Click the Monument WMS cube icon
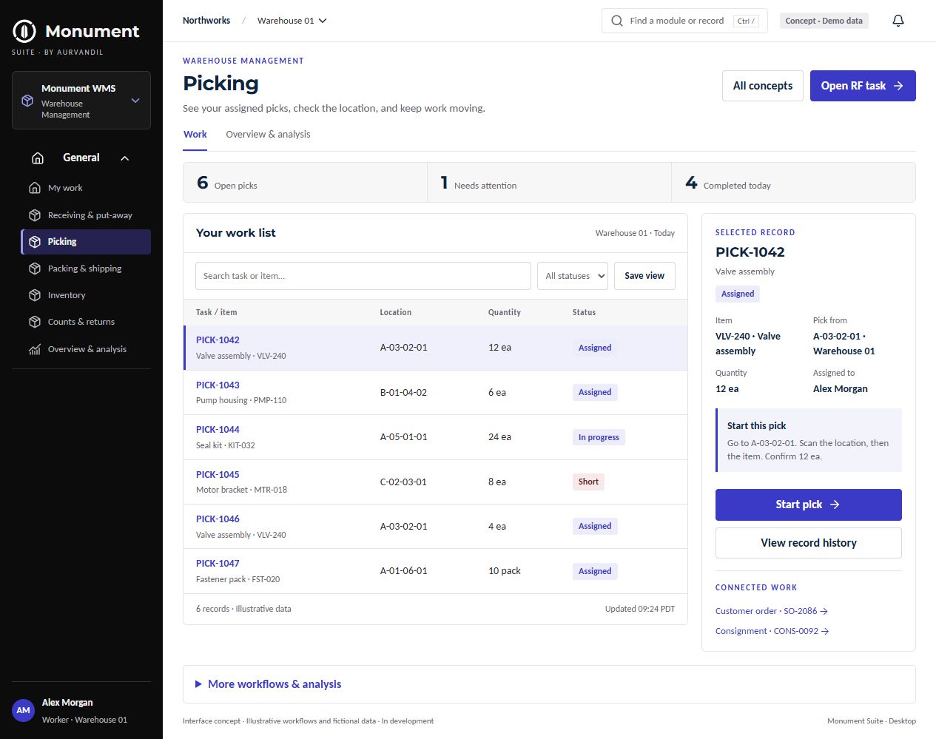Image resolution: width=936 pixels, height=739 pixels. tap(27, 101)
